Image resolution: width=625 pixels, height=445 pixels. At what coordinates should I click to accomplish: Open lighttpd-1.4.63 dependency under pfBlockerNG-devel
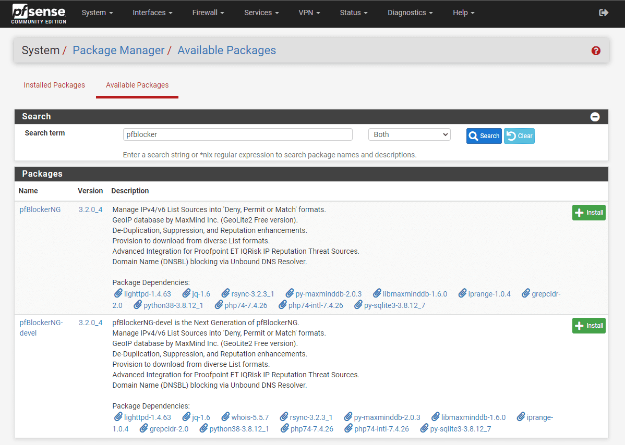pos(143,417)
